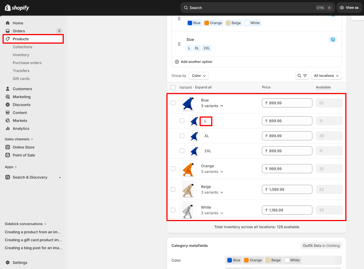Click the Products tag icon
Image resolution: width=364 pixels, height=269 pixels.
(8, 39)
